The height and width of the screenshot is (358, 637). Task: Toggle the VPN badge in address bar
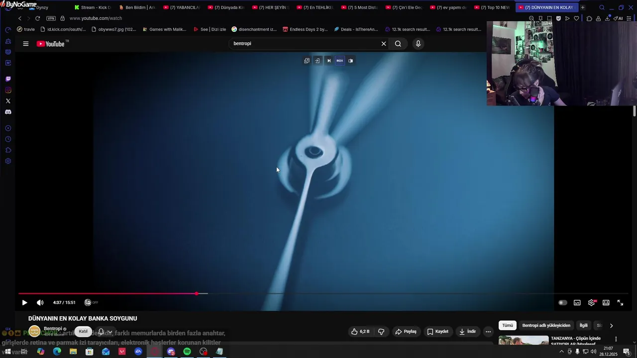tap(51, 18)
